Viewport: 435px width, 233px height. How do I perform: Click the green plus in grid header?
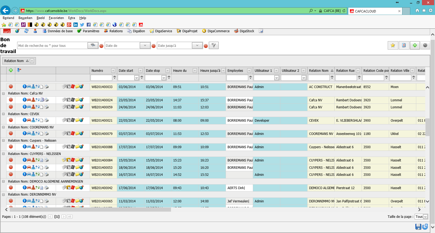pos(11,70)
